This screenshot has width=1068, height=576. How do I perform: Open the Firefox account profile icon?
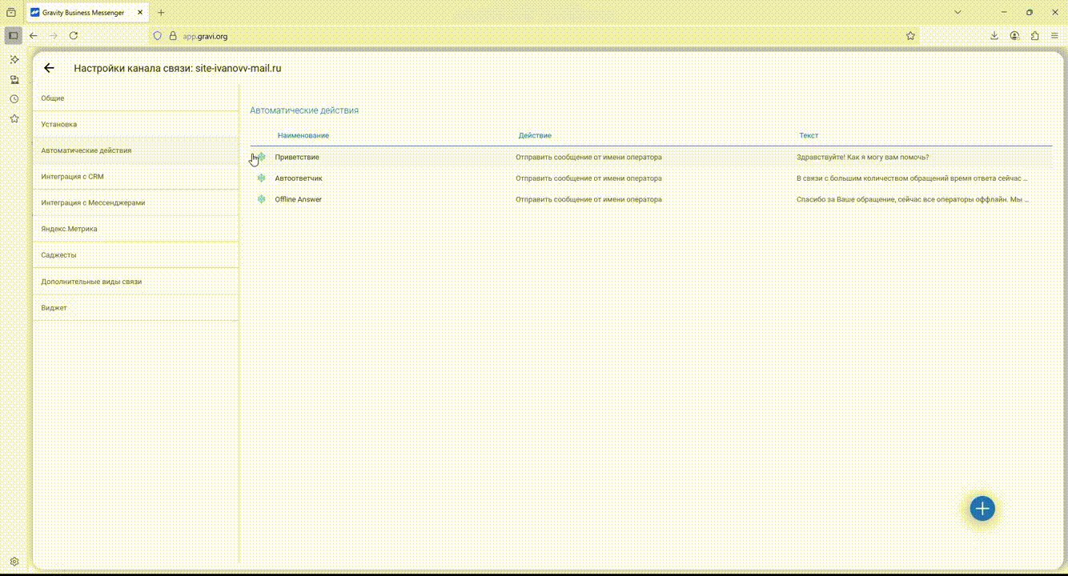point(1014,36)
